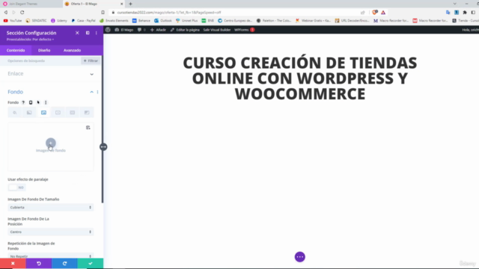The height and width of the screenshot is (269, 479).
Task: Select the background video tab
Action: (58, 113)
